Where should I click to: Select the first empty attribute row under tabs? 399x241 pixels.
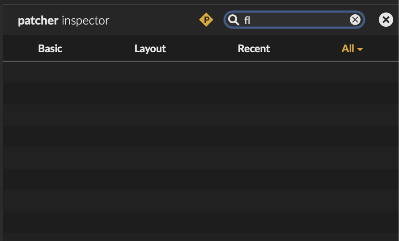pos(199,72)
